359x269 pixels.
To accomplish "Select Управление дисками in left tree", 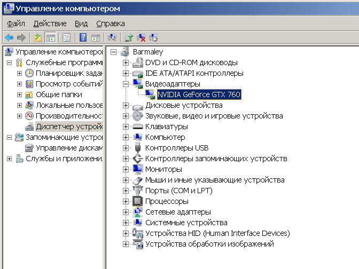I will click(x=69, y=148).
